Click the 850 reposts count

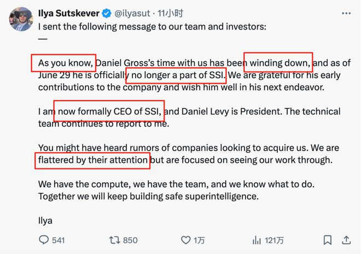[x=130, y=240]
